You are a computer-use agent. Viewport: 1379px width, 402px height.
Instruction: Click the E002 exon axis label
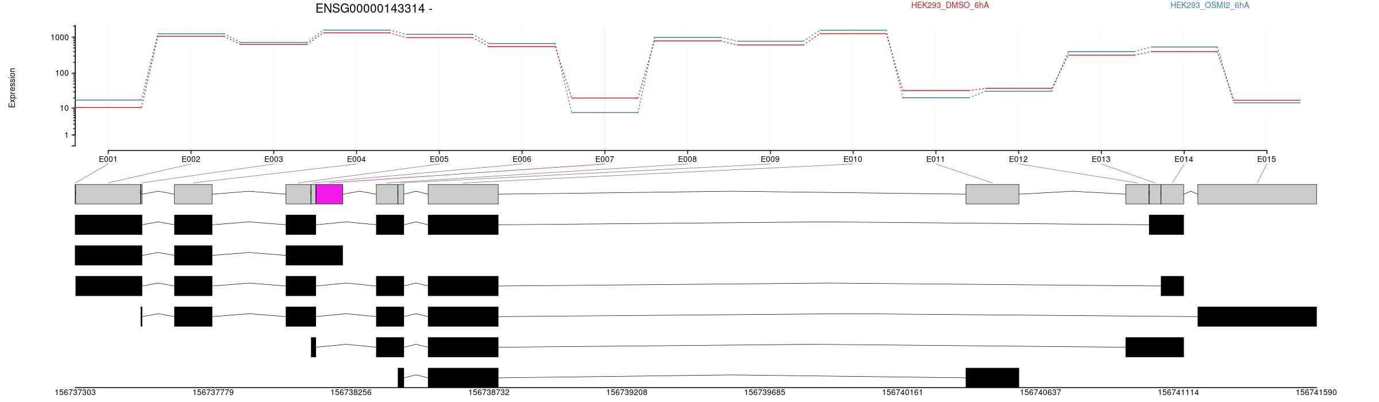click(191, 159)
